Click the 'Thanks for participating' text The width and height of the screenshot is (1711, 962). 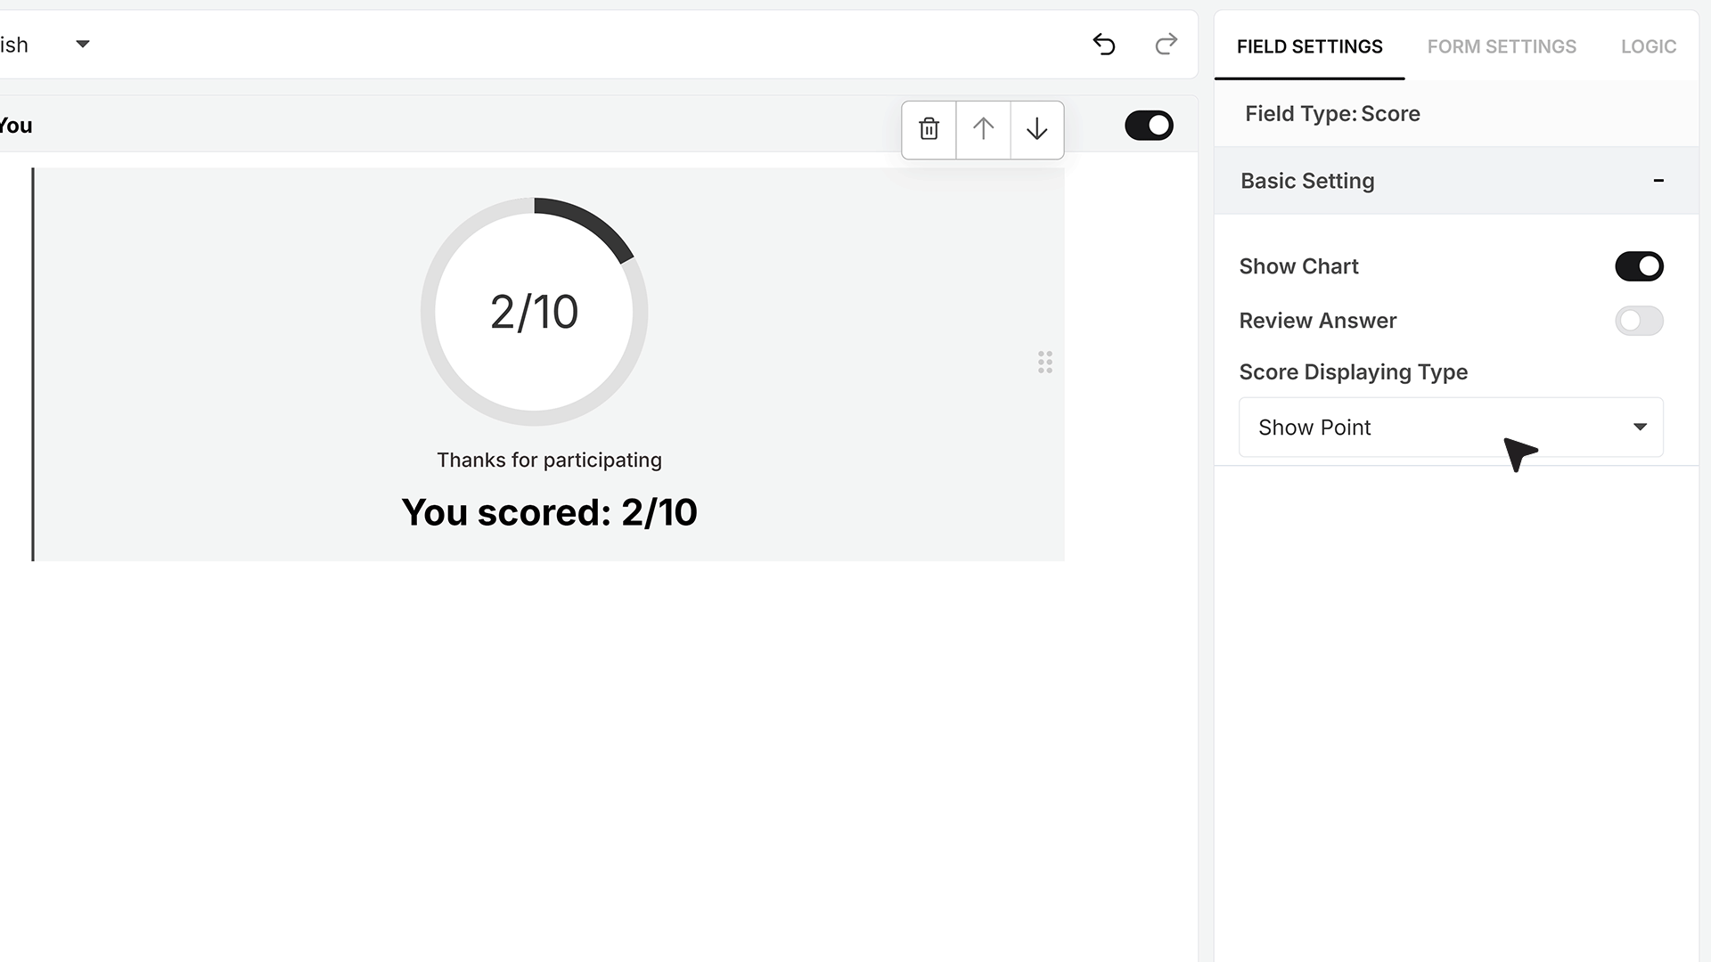549,461
